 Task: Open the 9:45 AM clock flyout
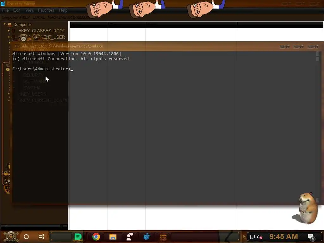[x=283, y=237]
